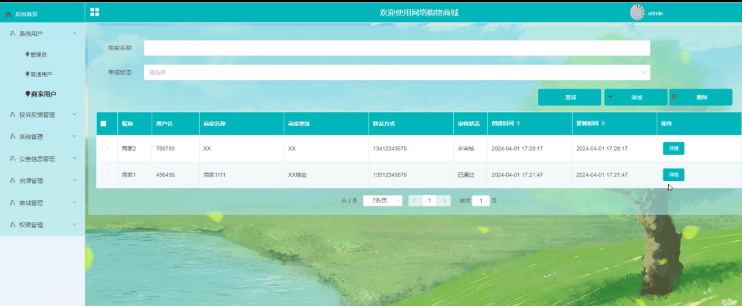Click the icon beside 投诉反馈管理
Image resolution: width=742 pixels, height=306 pixels.
tap(13, 115)
